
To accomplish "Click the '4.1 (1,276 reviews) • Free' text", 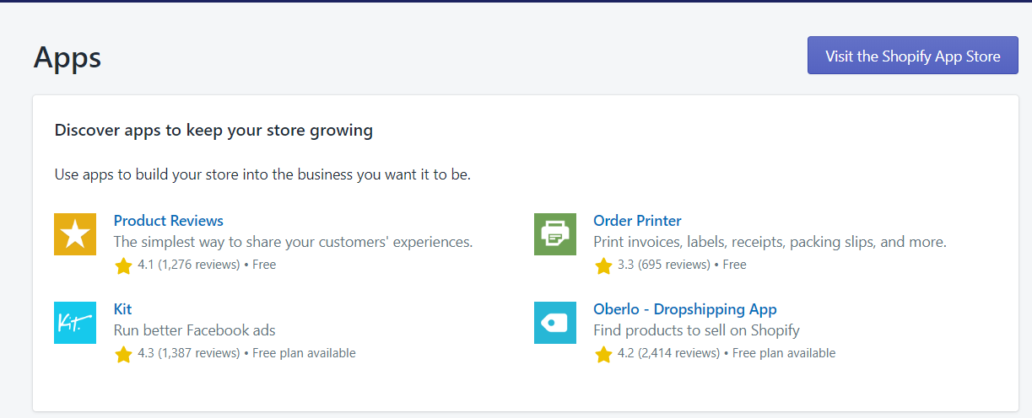I will point(207,265).
